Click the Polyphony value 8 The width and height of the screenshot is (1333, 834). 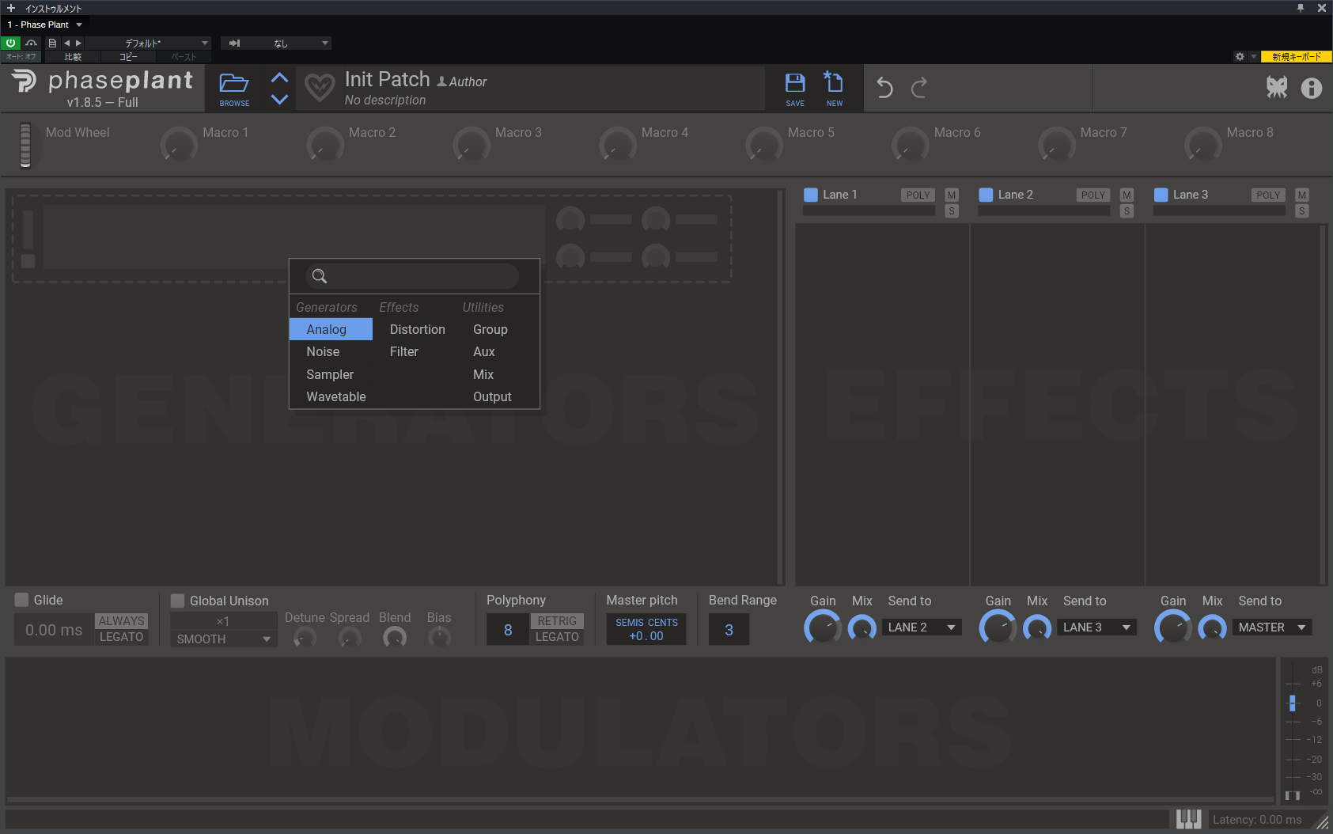tap(508, 630)
